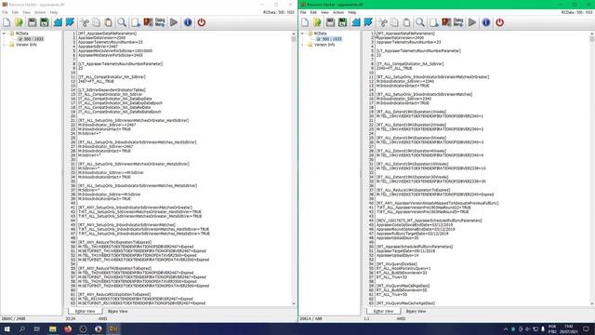Open Dialog Menu tool in right window
Image resolution: width=595 pixels, height=335 pixels.
(458, 22)
